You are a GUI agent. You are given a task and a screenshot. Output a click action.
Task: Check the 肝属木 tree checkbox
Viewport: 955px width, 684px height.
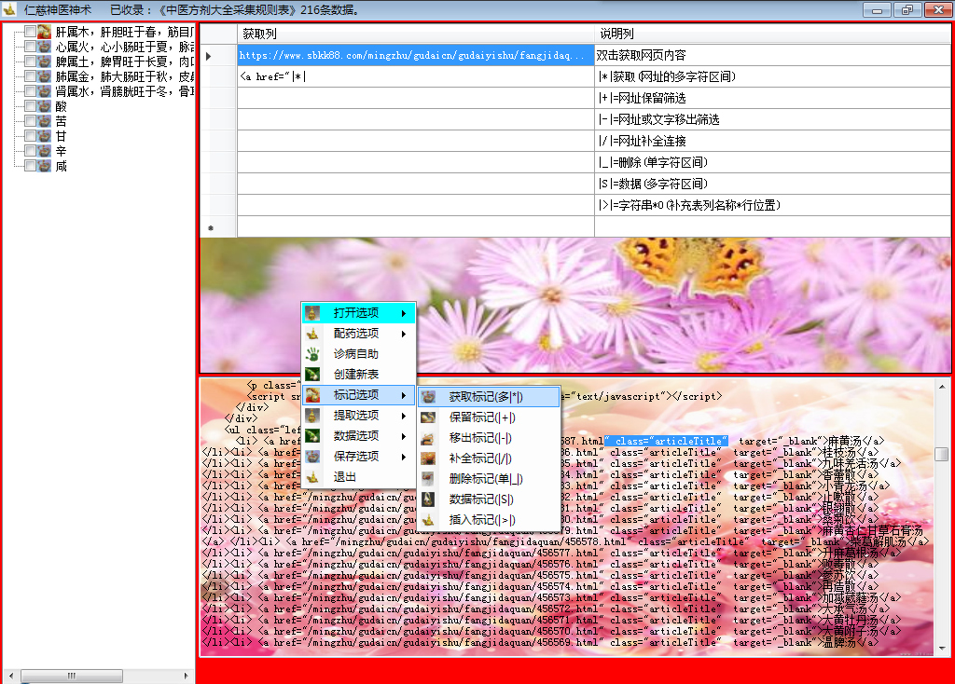[30, 31]
